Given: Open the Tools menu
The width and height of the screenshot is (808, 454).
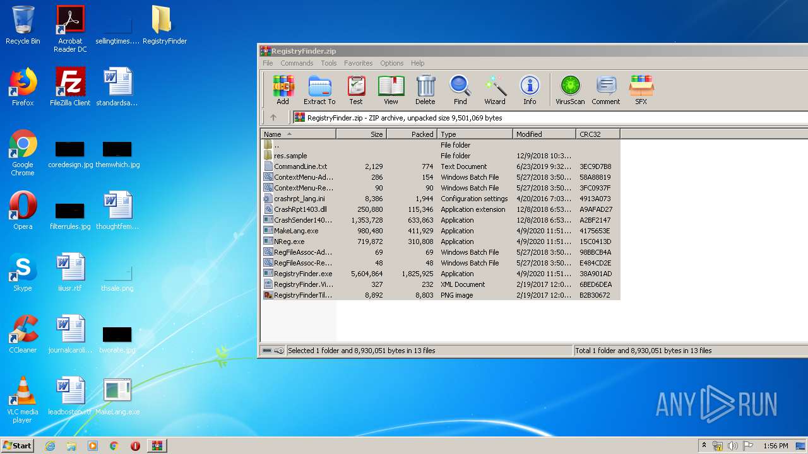Looking at the screenshot, I should click(328, 63).
